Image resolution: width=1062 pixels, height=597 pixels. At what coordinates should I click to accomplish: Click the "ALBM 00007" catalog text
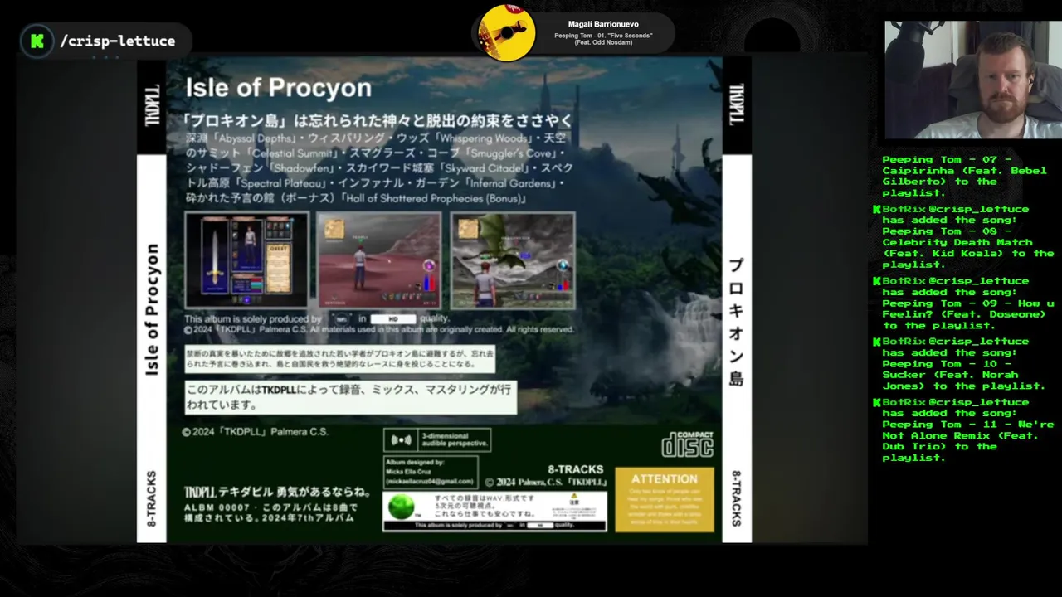pyautogui.click(x=217, y=507)
